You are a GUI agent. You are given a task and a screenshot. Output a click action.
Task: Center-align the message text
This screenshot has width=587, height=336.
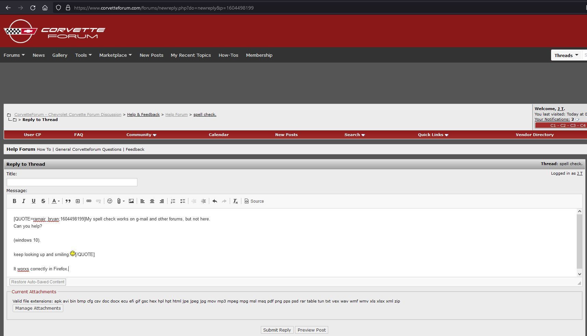click(x=152, y=201)
